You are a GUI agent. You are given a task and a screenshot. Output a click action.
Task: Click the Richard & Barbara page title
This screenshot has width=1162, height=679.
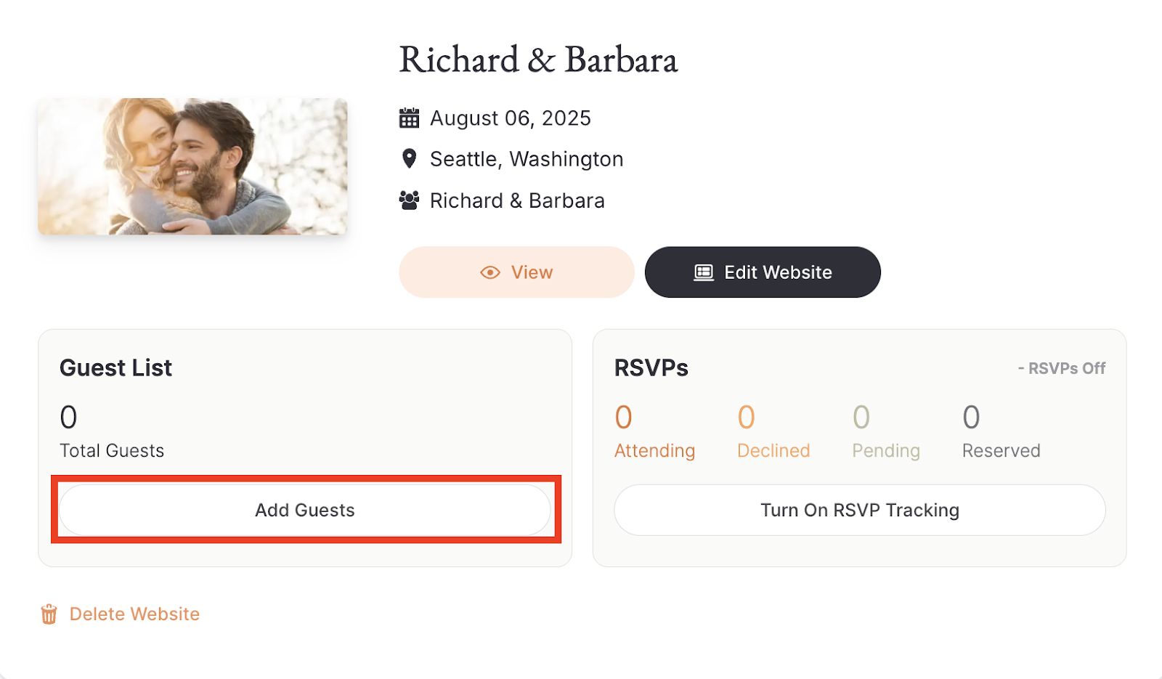(538, 60)
